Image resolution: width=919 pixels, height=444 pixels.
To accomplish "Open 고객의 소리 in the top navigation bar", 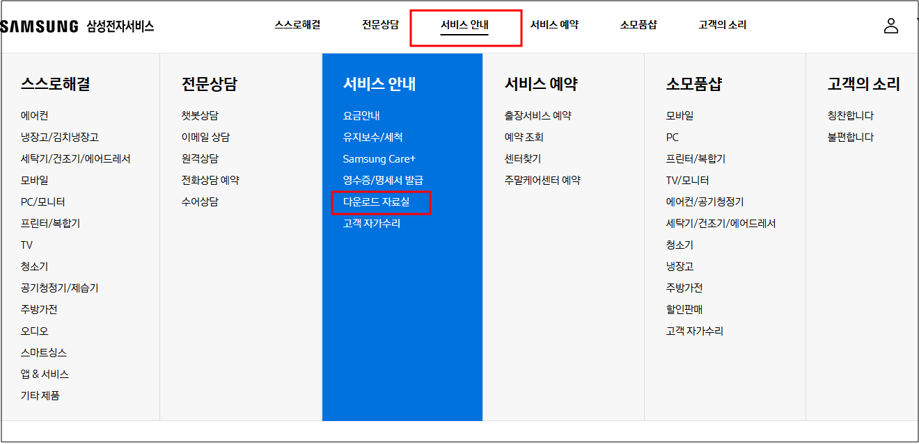I will click(x=723, y=25).
